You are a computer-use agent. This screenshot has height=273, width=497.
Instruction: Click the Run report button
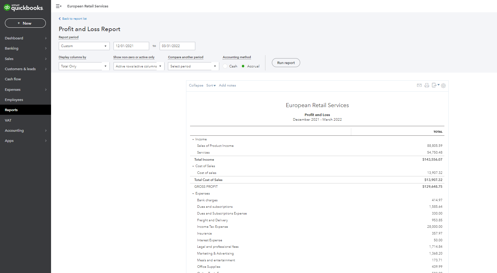click(x=286, y=63)
